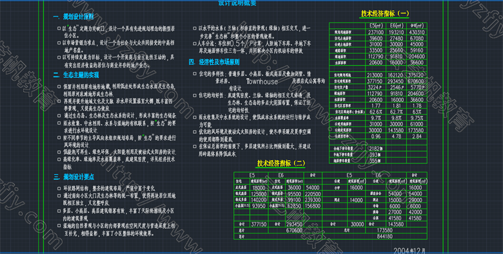Click the 设计说明概要 title at the top

(237, 3)
